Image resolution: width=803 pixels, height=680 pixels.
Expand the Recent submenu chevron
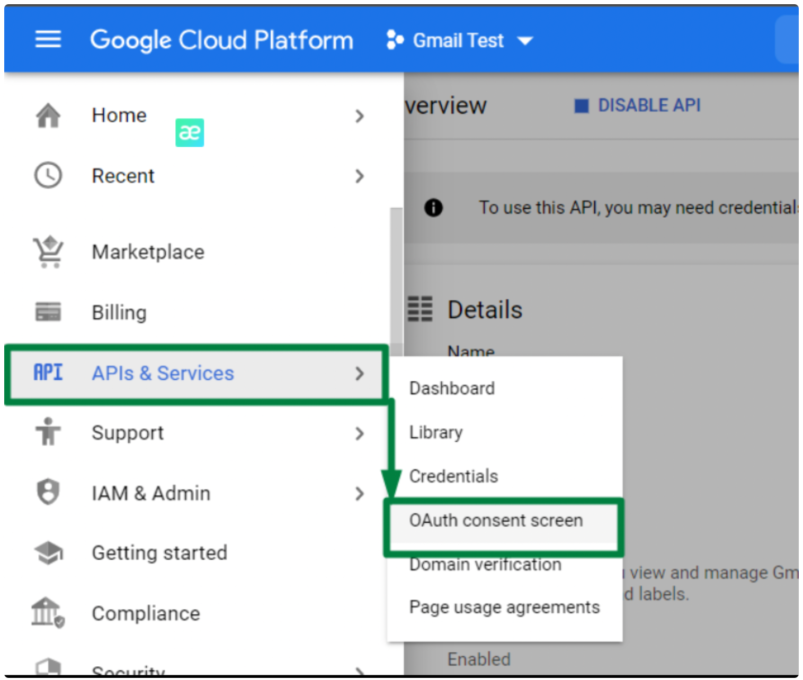pos(360,176)
